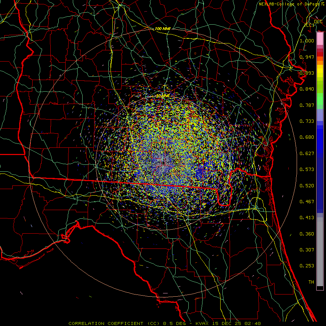Click the gray segment of the color scale
Image resolution: width=326 pixels, height=326 pixels.
coord(320,252)
